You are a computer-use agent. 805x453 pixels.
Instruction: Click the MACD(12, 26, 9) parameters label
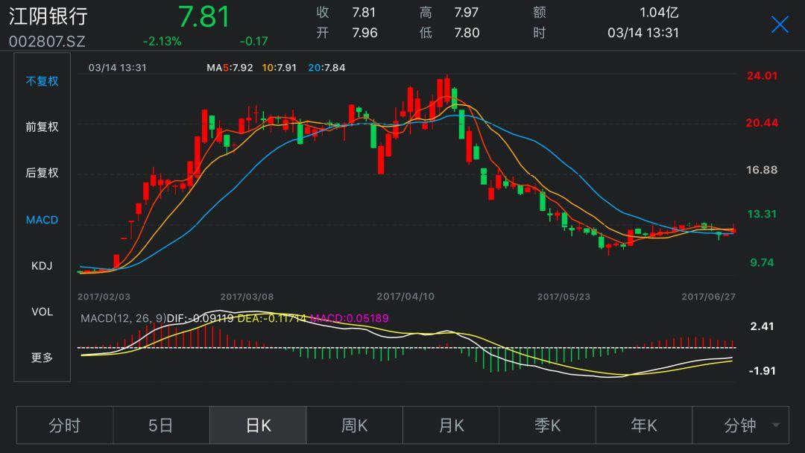point(122,318)
